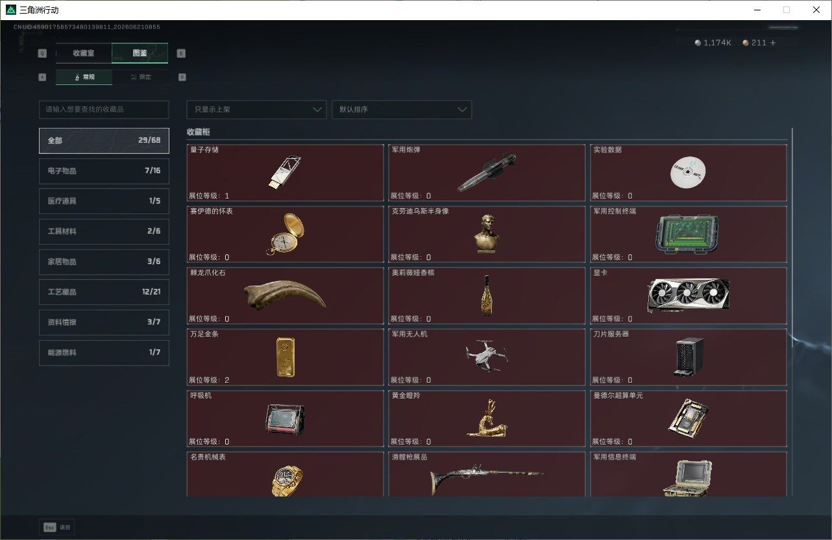Click the plus icon beside 211 currency
Screen dimensions: 832x540
(x=773, y=43)
